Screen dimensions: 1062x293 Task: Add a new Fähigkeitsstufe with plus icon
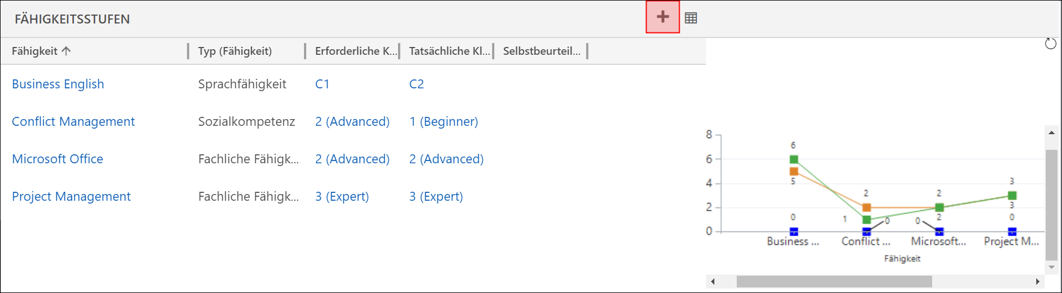coord(663,17)
